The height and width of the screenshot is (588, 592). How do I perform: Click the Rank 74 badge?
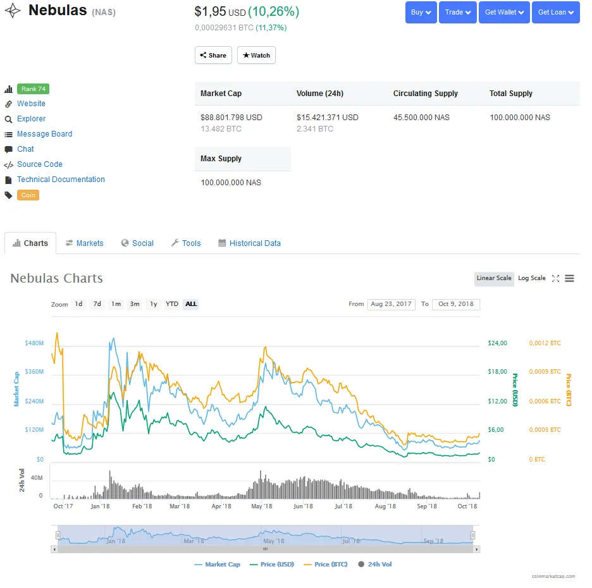tap(34, 89)
